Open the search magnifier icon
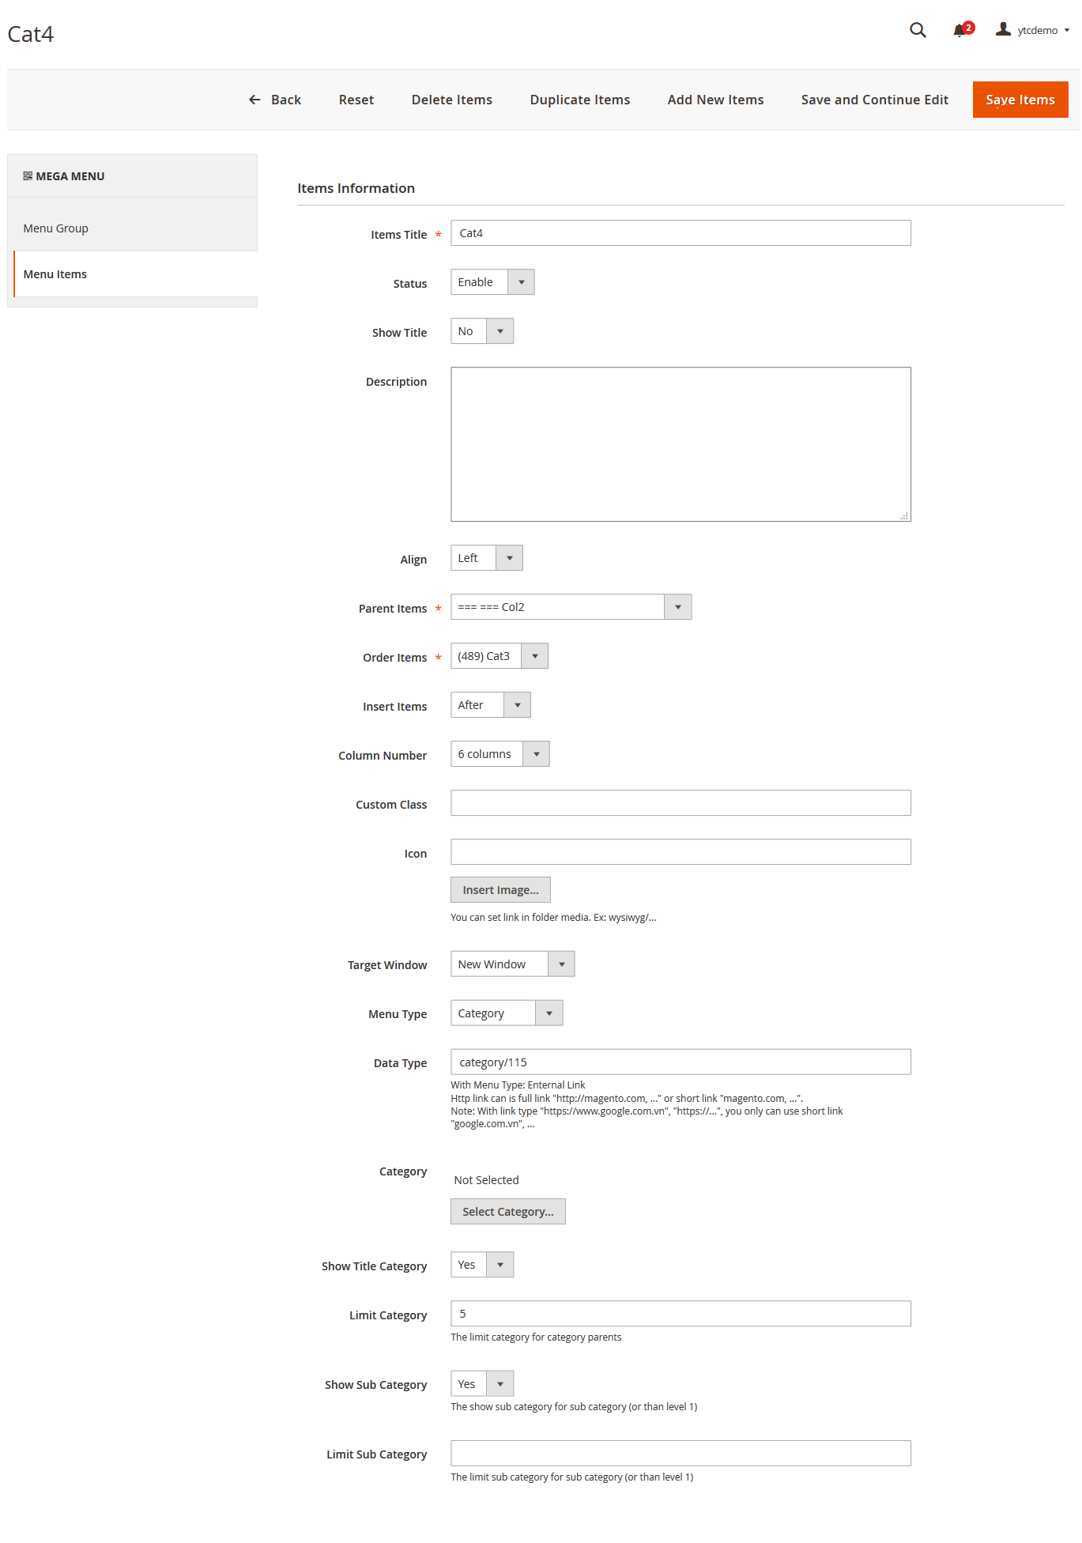The image size is (1082, 1543). pos(917,30)
